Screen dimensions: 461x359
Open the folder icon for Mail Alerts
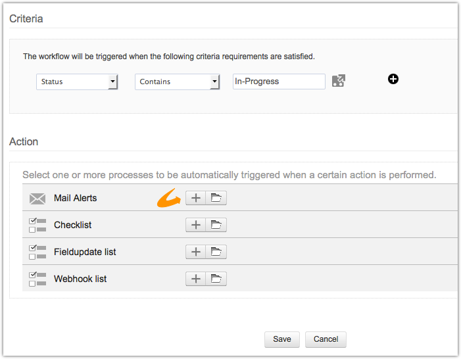coord(216,198)
